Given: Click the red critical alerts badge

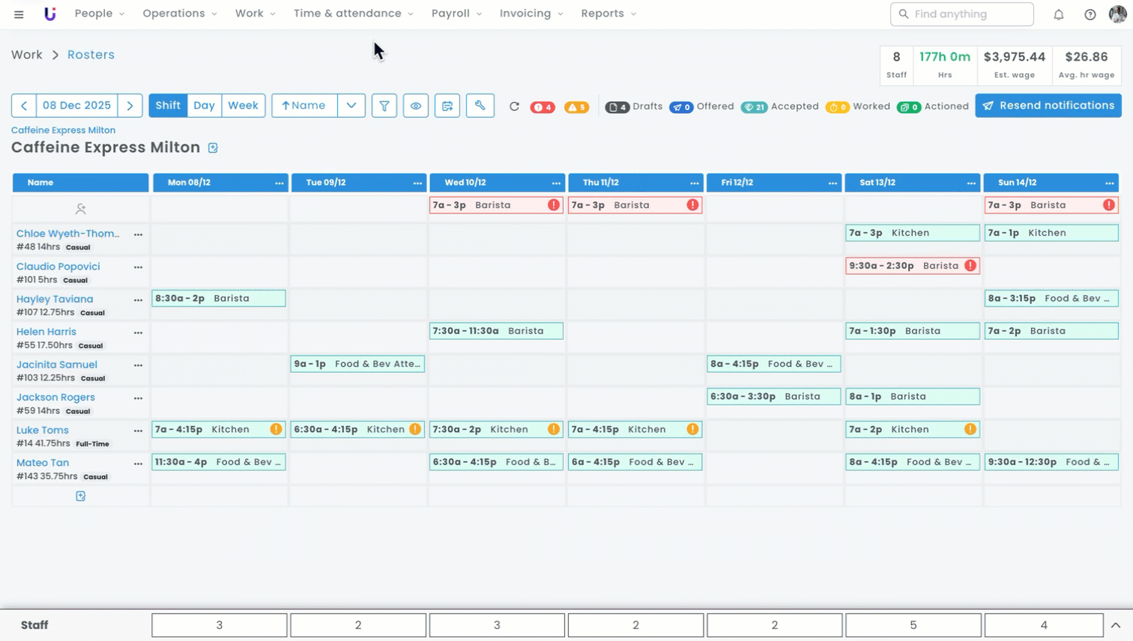Looking at the screenshot, I should point(542,107).
